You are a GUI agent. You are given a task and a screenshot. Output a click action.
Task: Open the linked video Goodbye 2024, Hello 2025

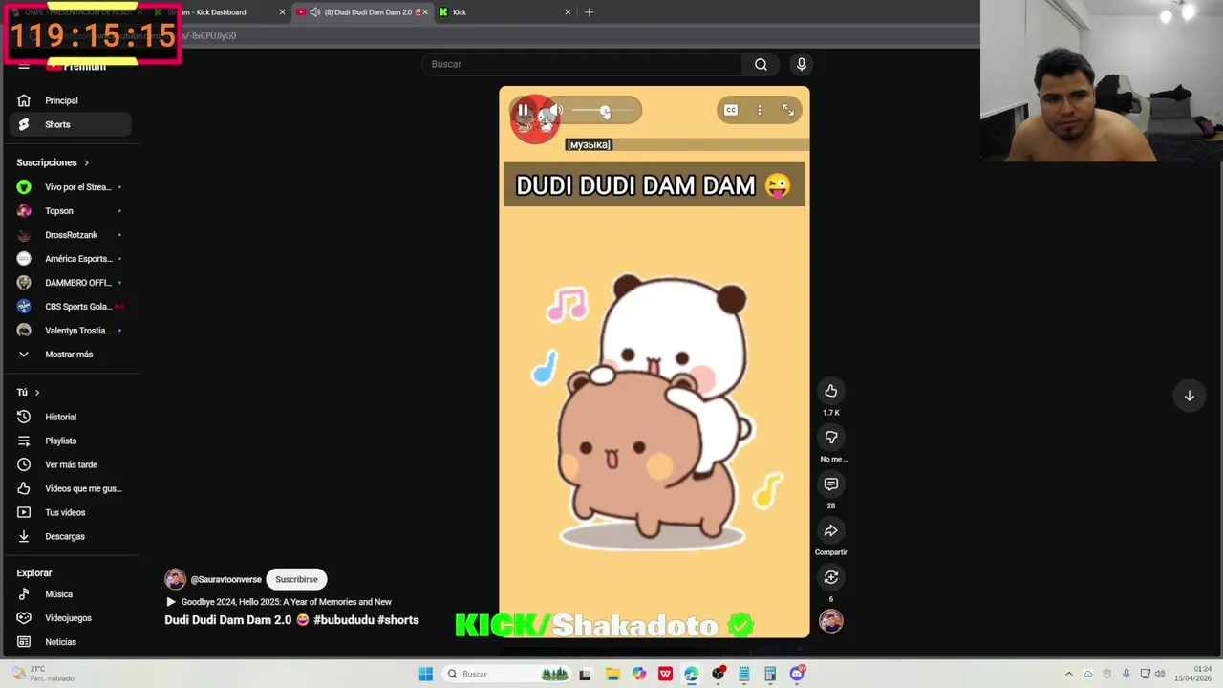(286, 602)
